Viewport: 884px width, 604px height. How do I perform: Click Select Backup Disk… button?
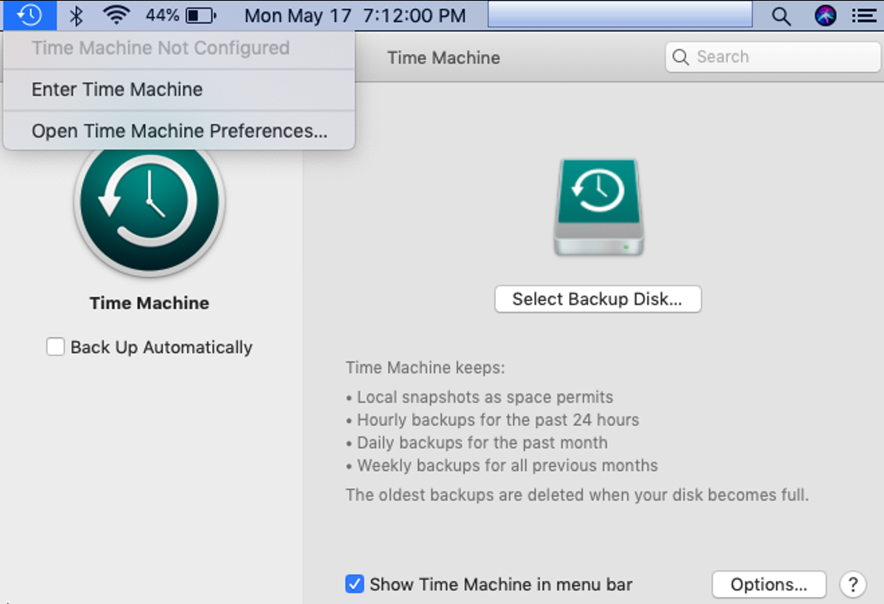[x=598, y=299]
